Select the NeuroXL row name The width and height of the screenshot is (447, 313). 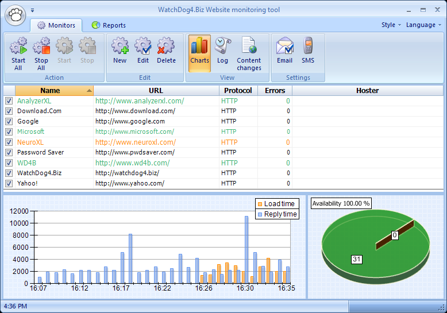pos(30,142)
